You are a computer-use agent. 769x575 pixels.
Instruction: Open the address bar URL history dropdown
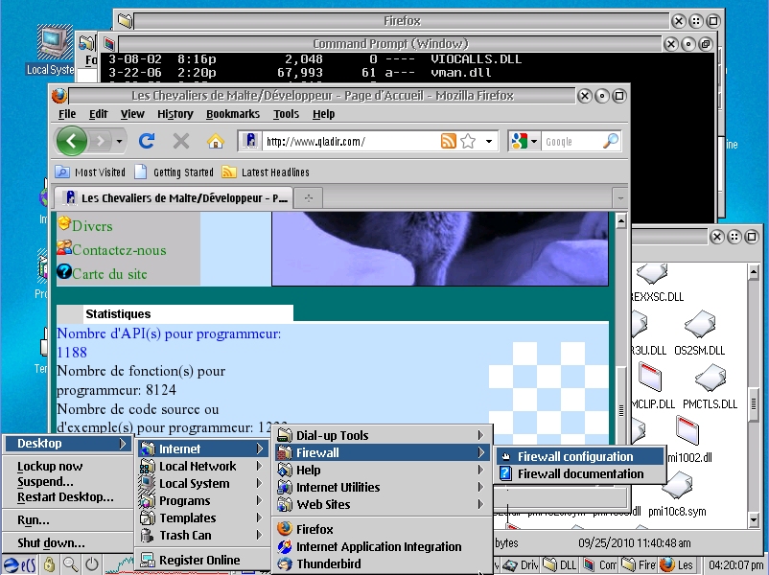point(489,141)
